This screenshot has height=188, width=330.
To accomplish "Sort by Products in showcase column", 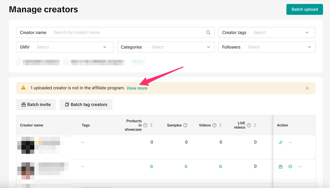I will 151,125.
